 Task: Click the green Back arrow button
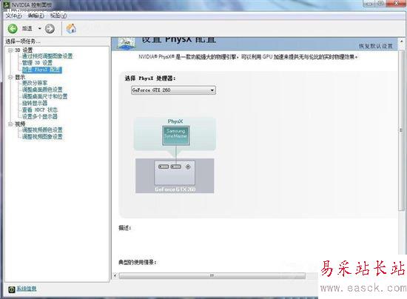pos(13,29)
